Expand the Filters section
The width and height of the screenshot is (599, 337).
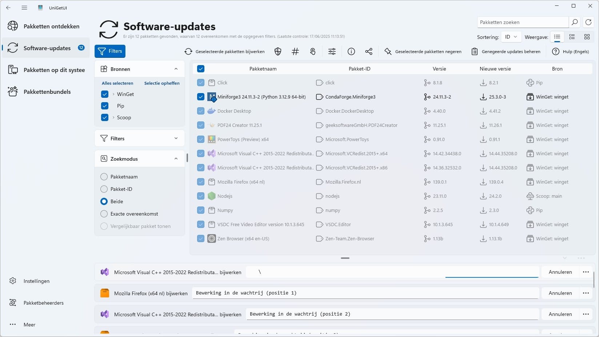176,138
